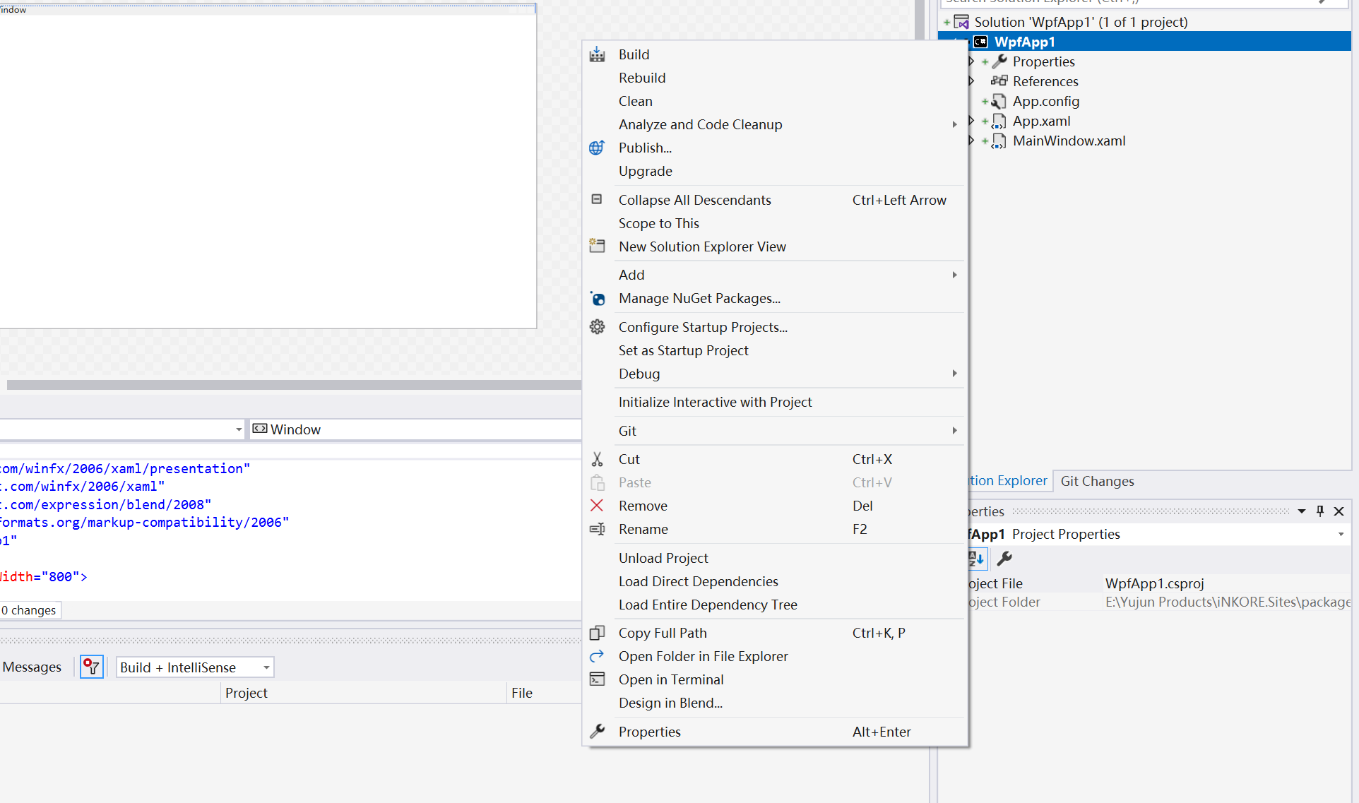Image resolution: width=1359 pixels, height=803 pixels.
Task: Click the horizontal scrollbar under designer
Action: click(x=293, y=385)
